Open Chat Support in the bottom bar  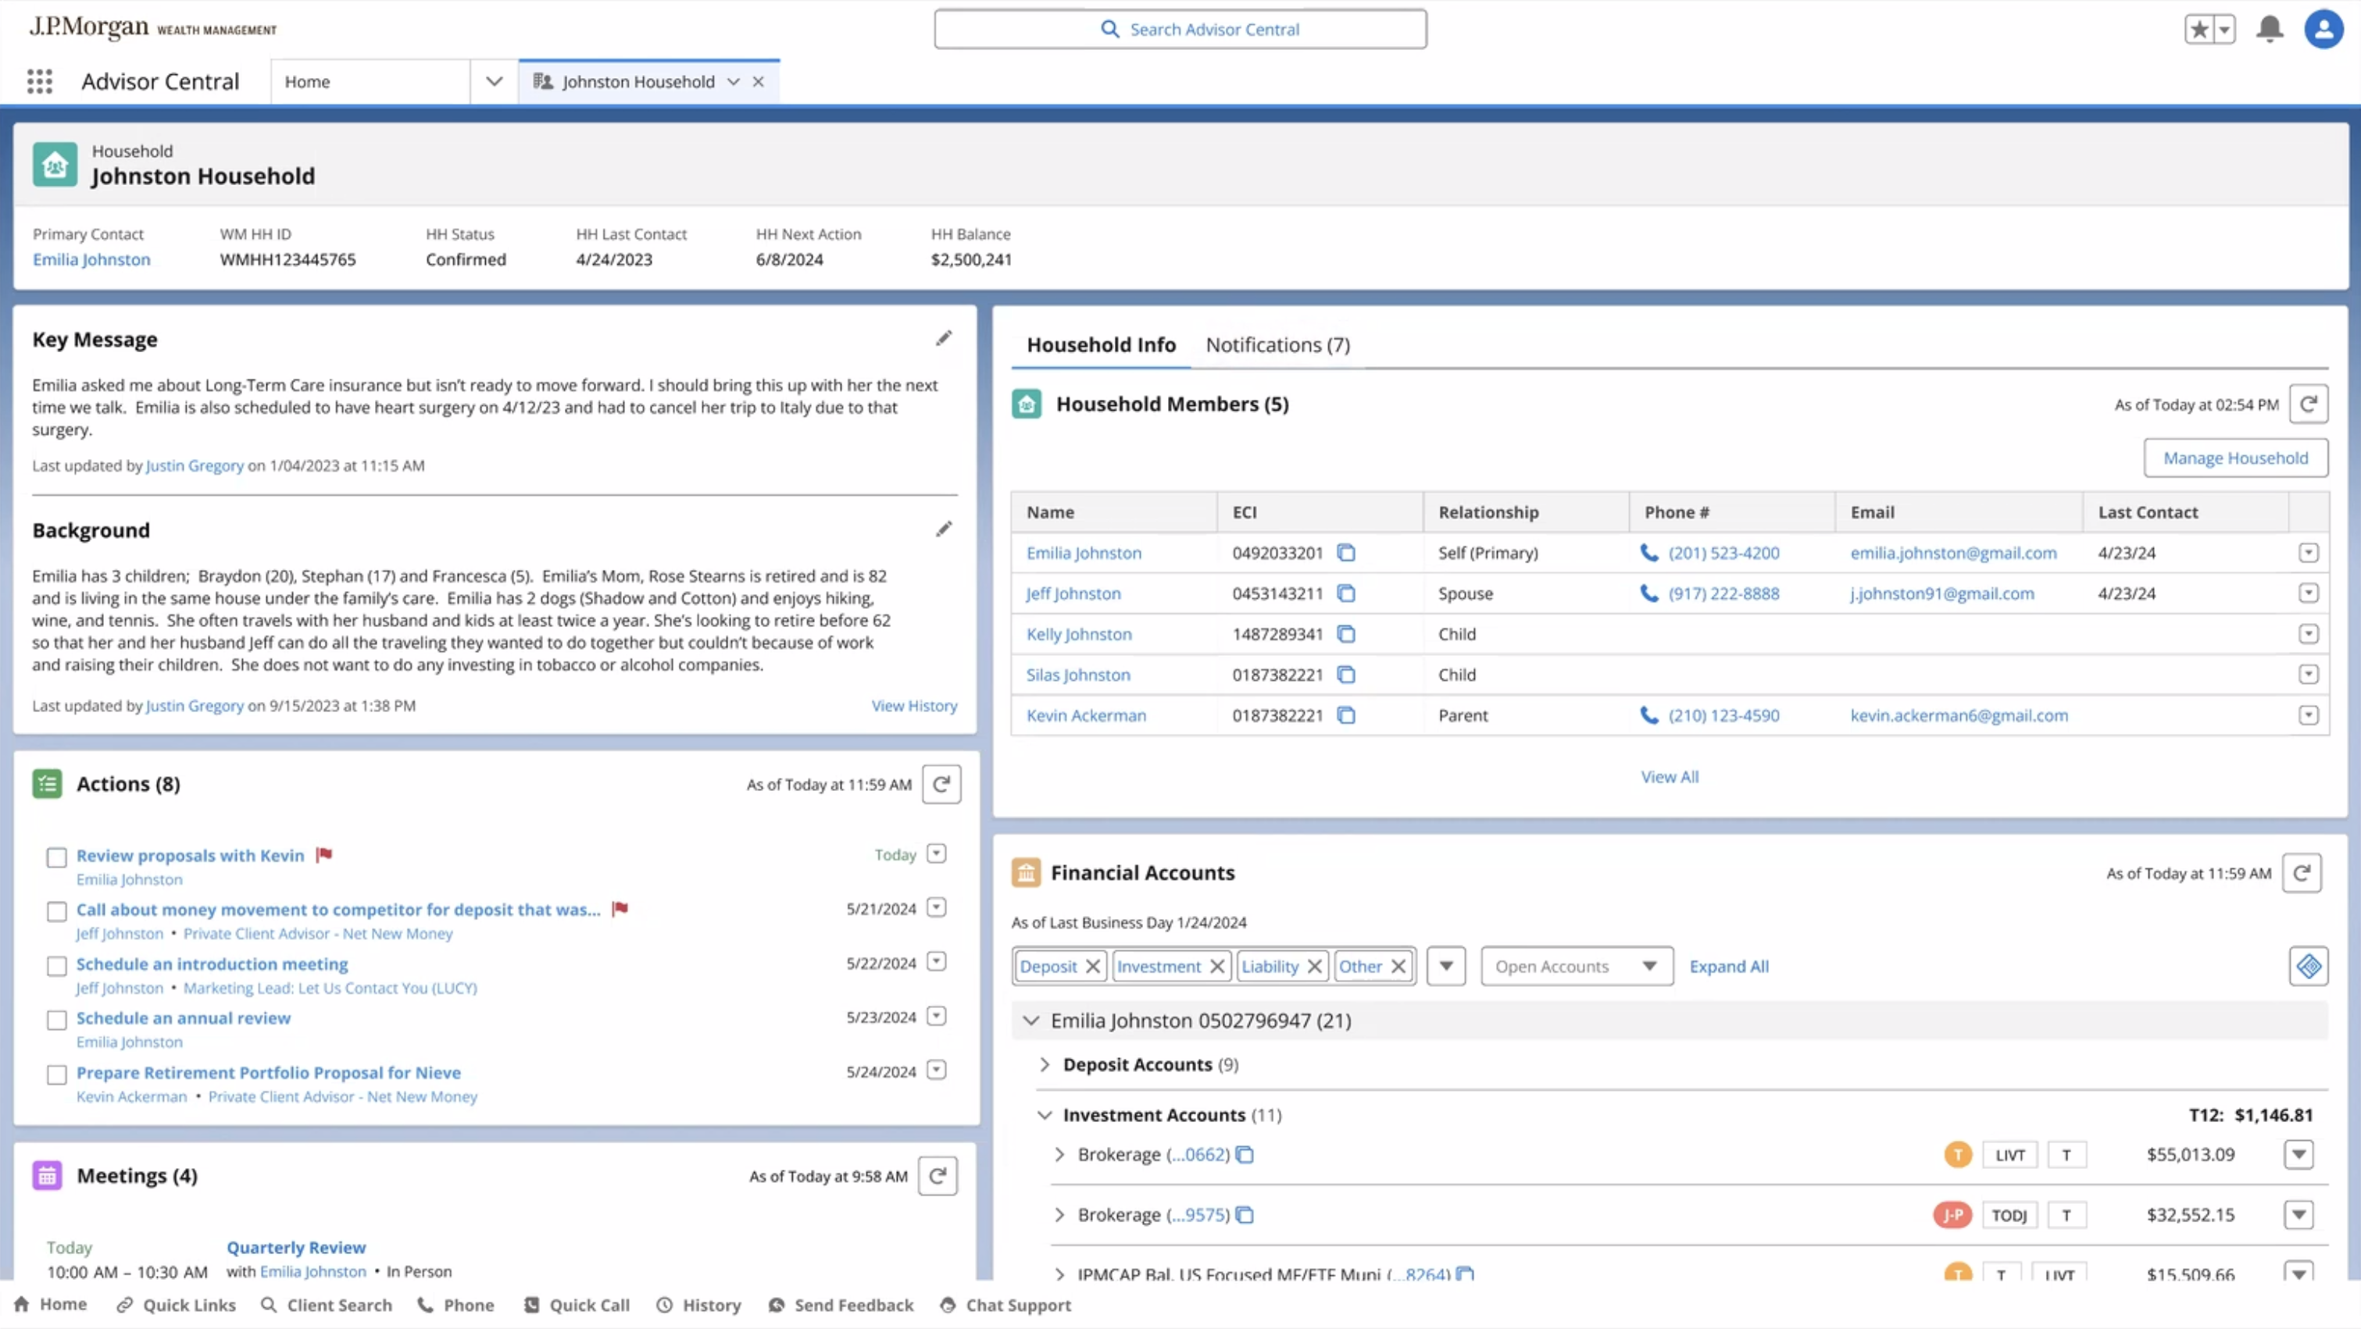1005,1306
